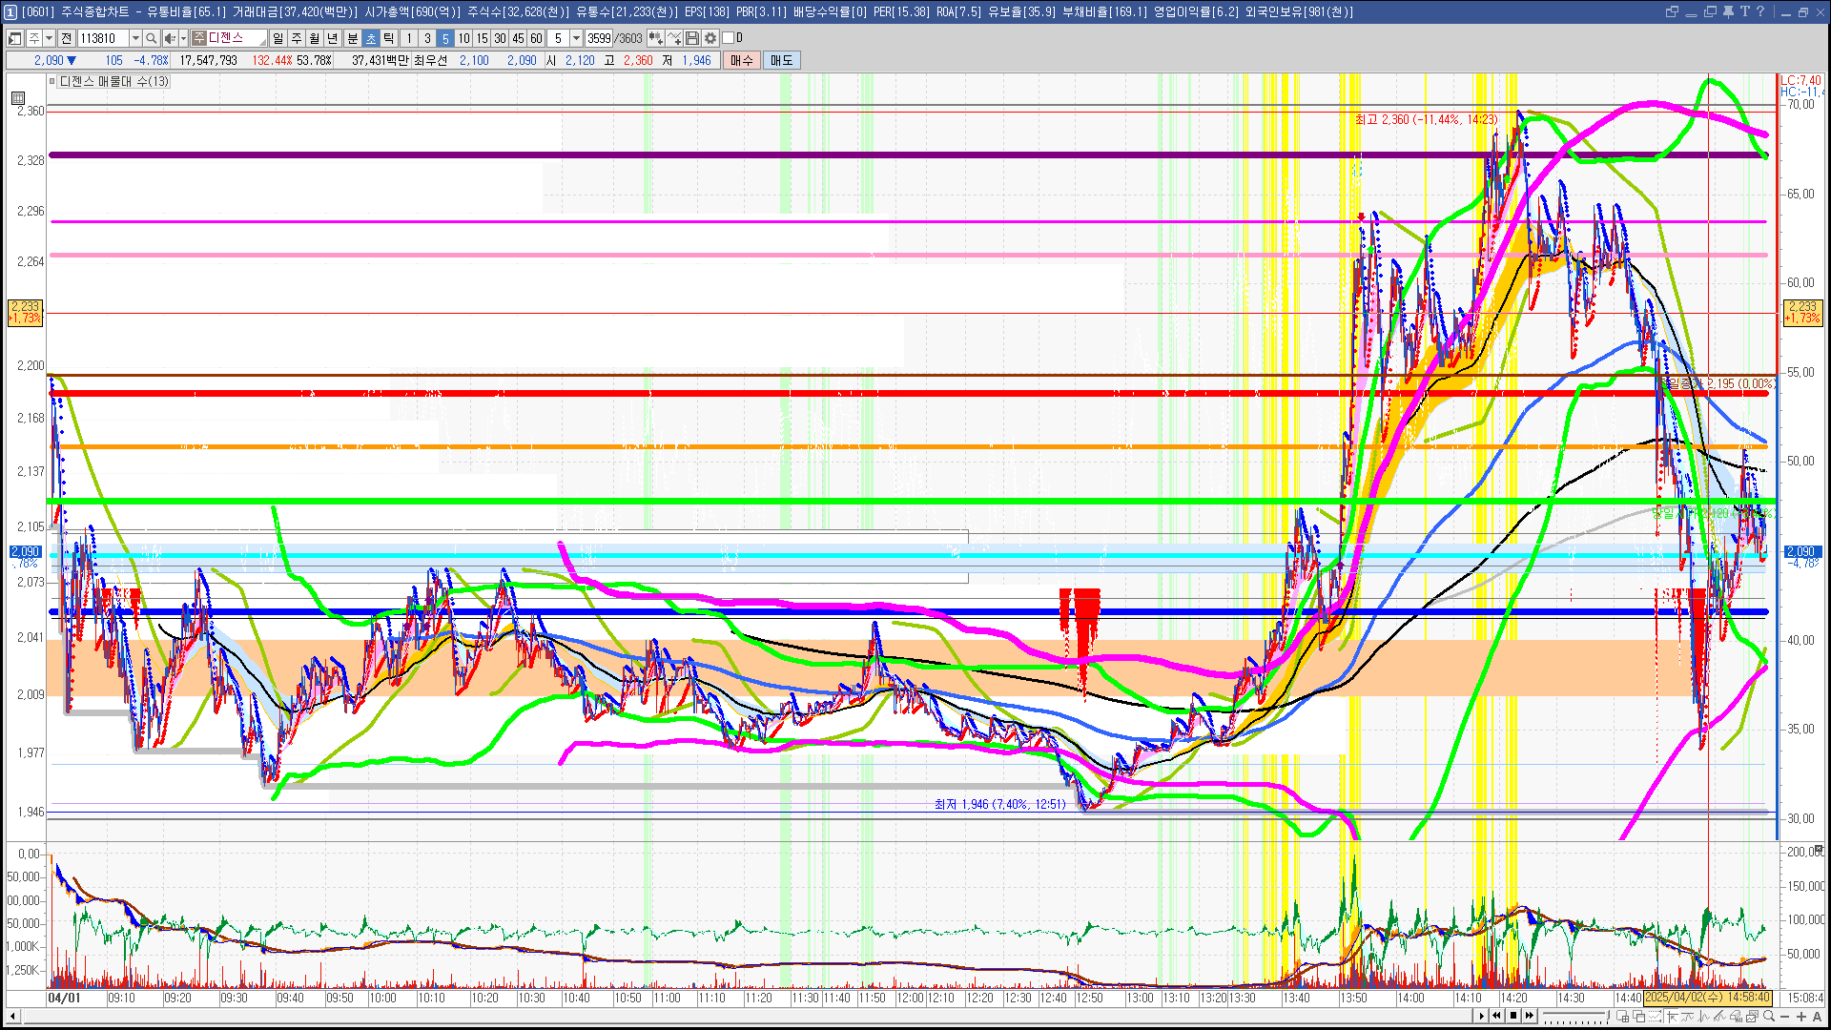Expand the interval value 5 dropdown
Viewport: 1831px width, 1030px height.
point(576,38)
